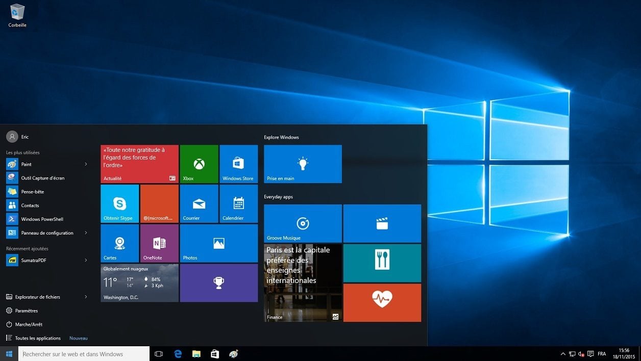Open File Explorer from the taskbar
The height and width of the screenshot is (361, 641).
[x=196, y=354]
